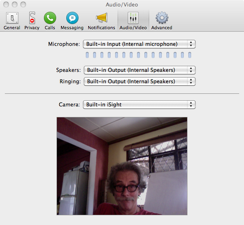Open Notifications megaphone icon

[x=101, y=21]
